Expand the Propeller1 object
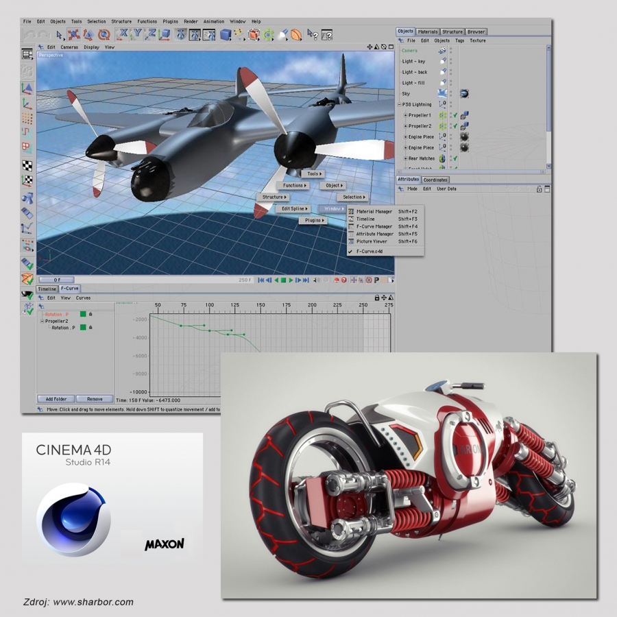 tap(406, 115)
